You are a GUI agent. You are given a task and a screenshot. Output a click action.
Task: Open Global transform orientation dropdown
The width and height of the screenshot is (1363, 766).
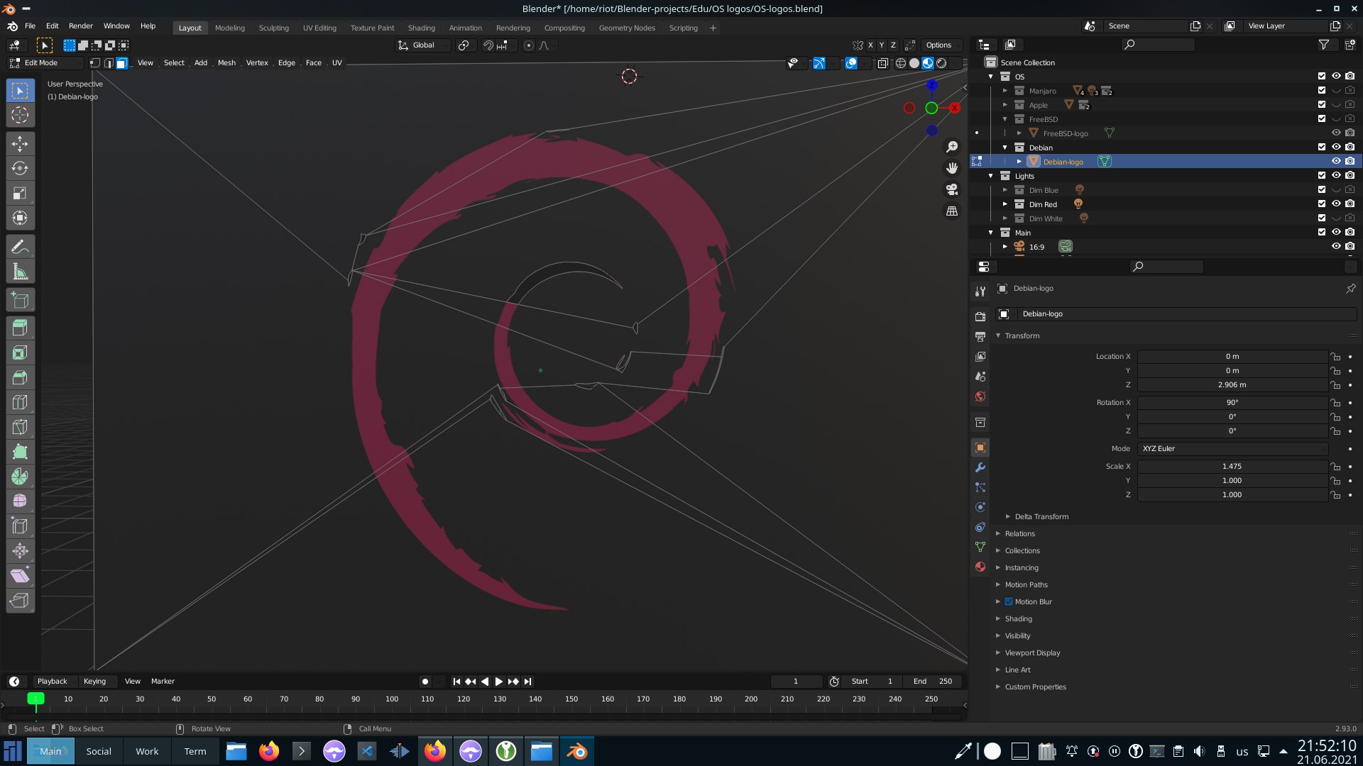point(423,45)
